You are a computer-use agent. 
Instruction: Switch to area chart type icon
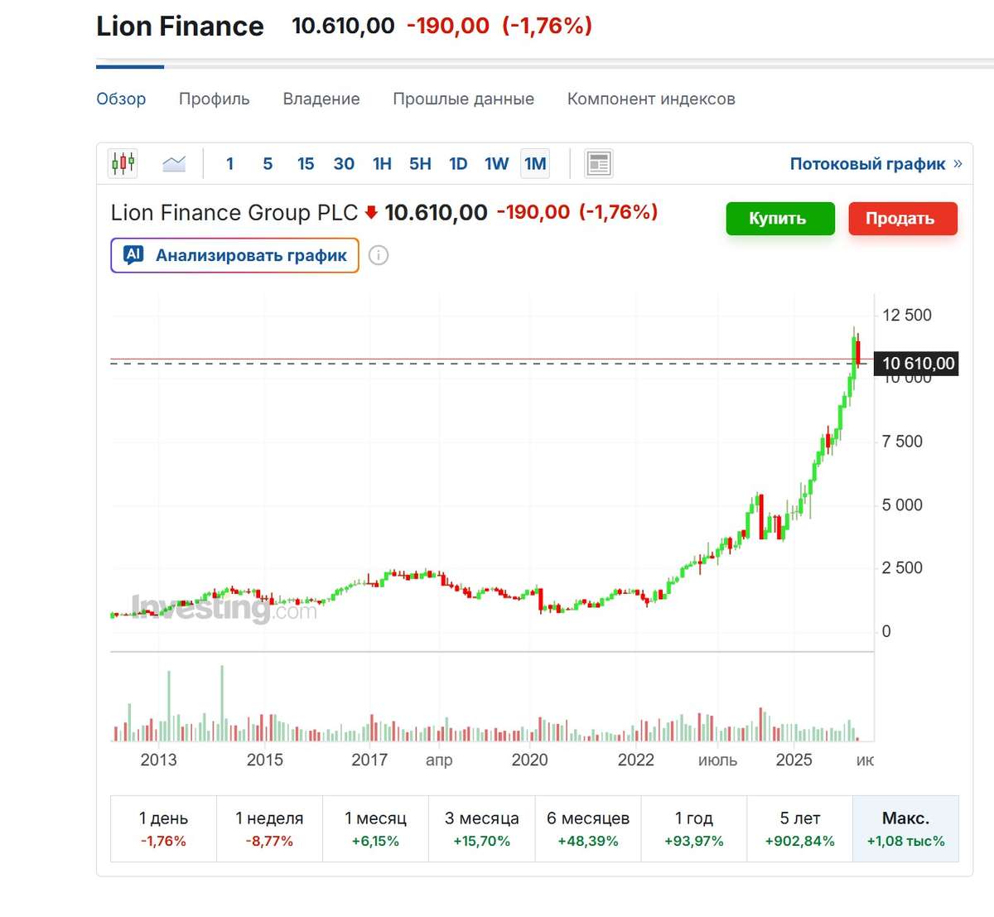[174, 163]
